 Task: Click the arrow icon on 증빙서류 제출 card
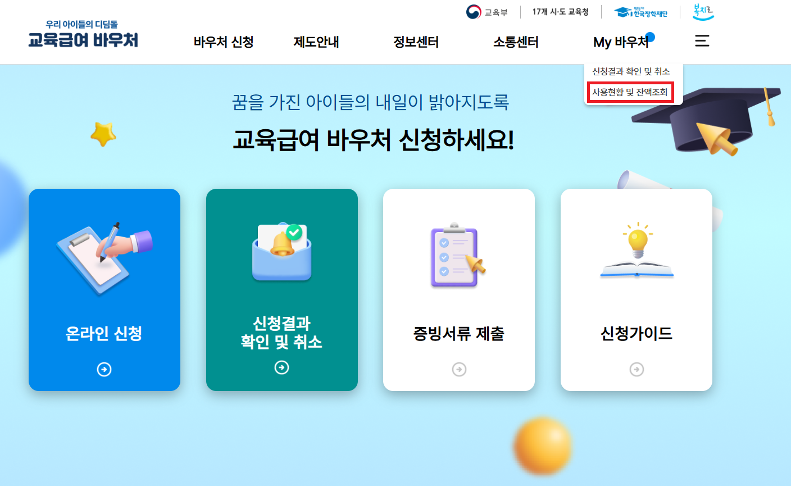point(459,369)
